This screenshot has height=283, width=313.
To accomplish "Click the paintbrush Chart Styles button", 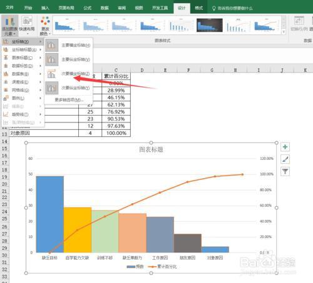I will pos(285,159).
